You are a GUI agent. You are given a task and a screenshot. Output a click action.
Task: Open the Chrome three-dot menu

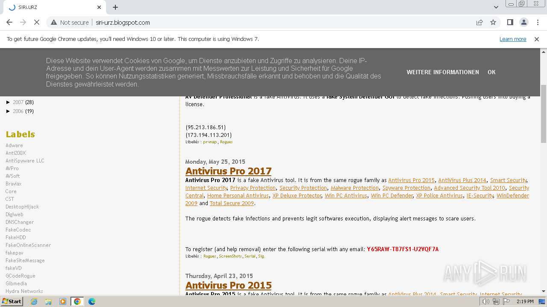click(537, 23)
